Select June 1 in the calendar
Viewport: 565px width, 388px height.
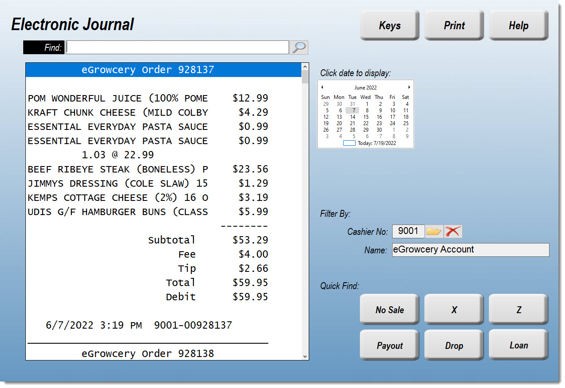coord(366,104)
